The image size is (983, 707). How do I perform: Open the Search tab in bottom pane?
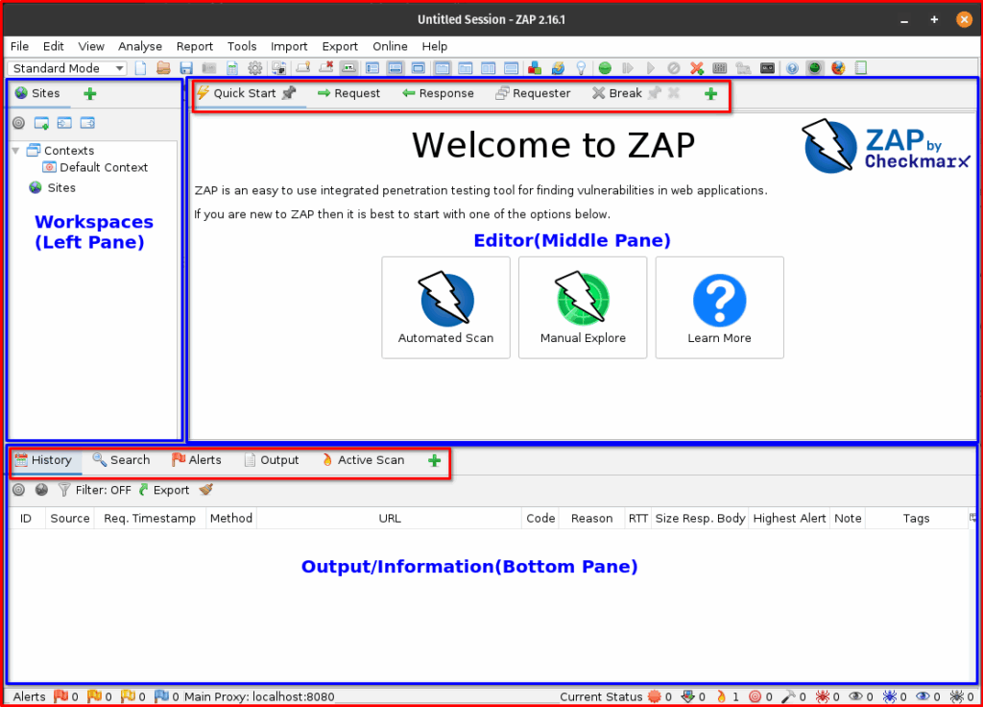121,460
